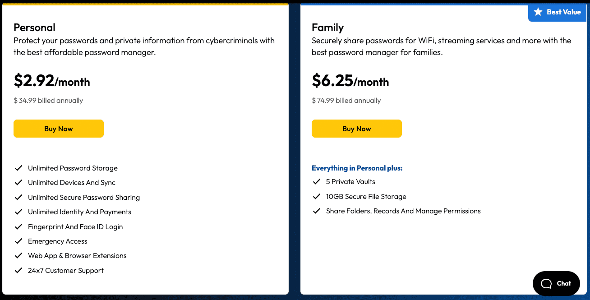Click checkmark beside 5 Private Vaults
The height and width of the screenshot is (300, 590).
[317, 182]
